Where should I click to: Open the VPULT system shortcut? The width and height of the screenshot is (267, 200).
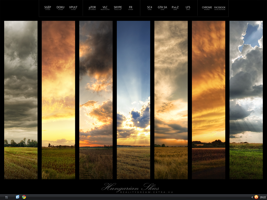(73, 8)
